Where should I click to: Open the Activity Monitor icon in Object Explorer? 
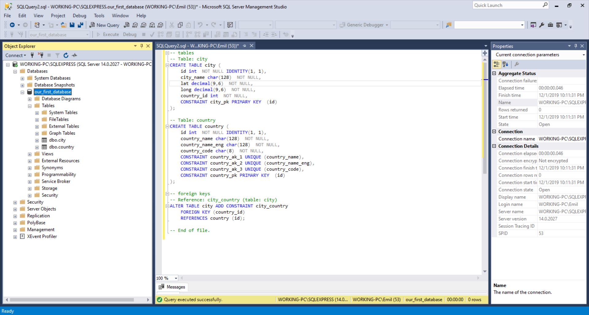[x=74, y=55]
